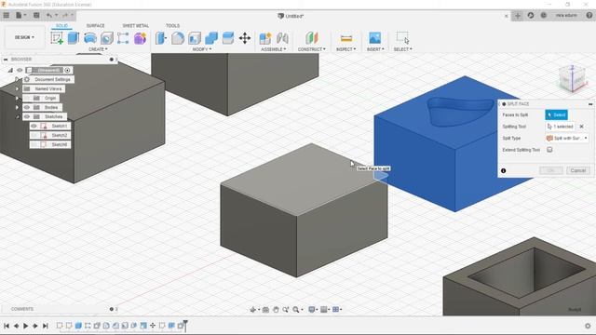The height and width of the screenshot is (335, 596).
Task: Click the ViewCube
Action: click(x=573, y=79)
